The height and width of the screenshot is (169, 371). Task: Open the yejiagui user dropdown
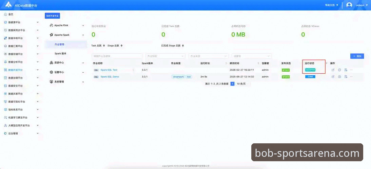tap(362, 5)
